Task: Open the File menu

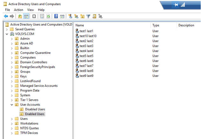Action: [7, 10]
